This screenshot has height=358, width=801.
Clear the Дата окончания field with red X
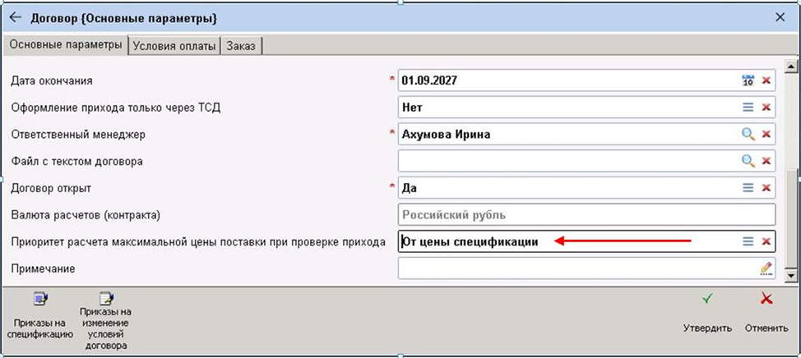[x=766, y=80]
